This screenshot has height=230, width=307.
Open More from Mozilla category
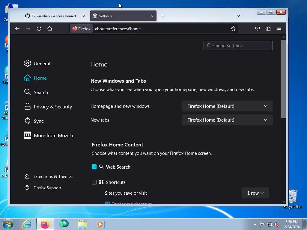tap(49, 135)
